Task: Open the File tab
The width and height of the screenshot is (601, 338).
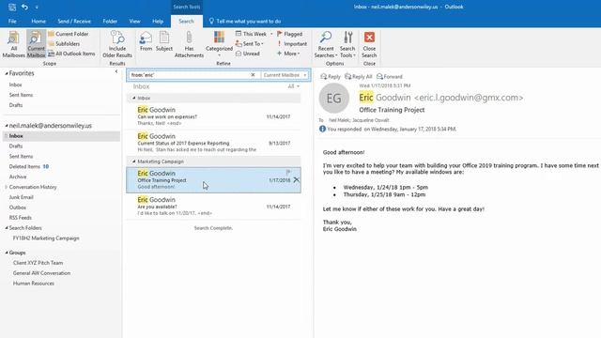Action: (12, 22)
